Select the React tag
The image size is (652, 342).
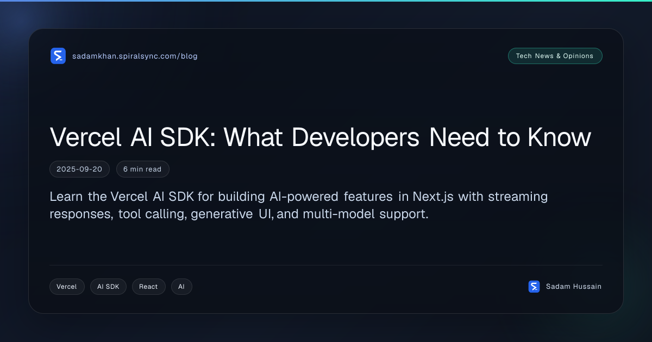pyautogui.click(x=148, y=287)
